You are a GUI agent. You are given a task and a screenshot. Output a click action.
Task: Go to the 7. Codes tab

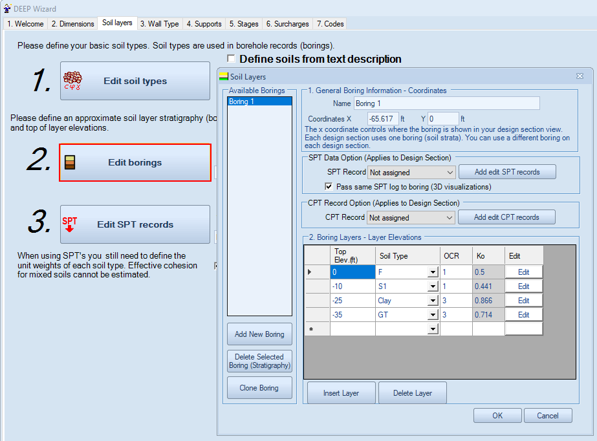point(330,23)
